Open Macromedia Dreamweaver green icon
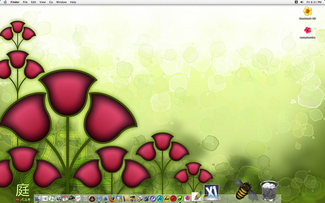This screenshot has height=203, width=325. pyautogui.click(x=180, y=199)
